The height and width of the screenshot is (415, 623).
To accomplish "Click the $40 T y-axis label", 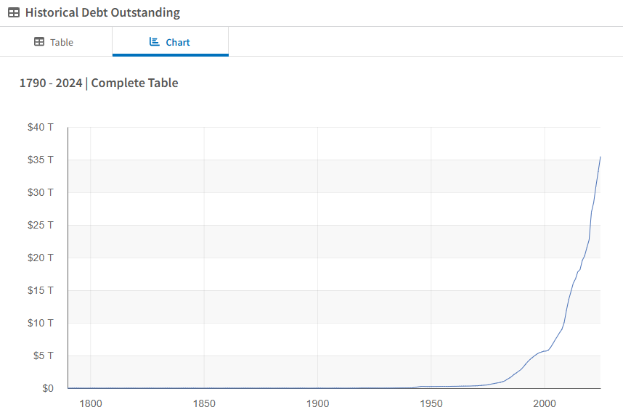I will point(41,127).
